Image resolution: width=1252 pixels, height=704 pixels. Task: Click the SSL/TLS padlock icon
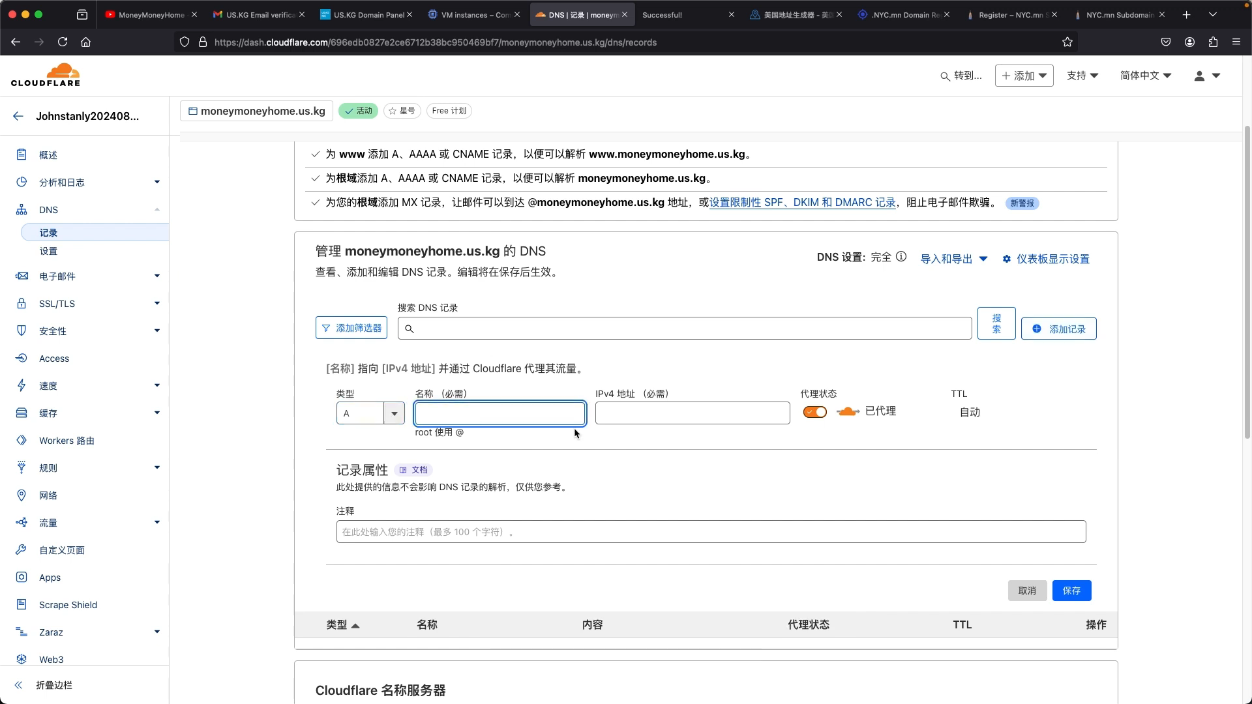(22, 303)
